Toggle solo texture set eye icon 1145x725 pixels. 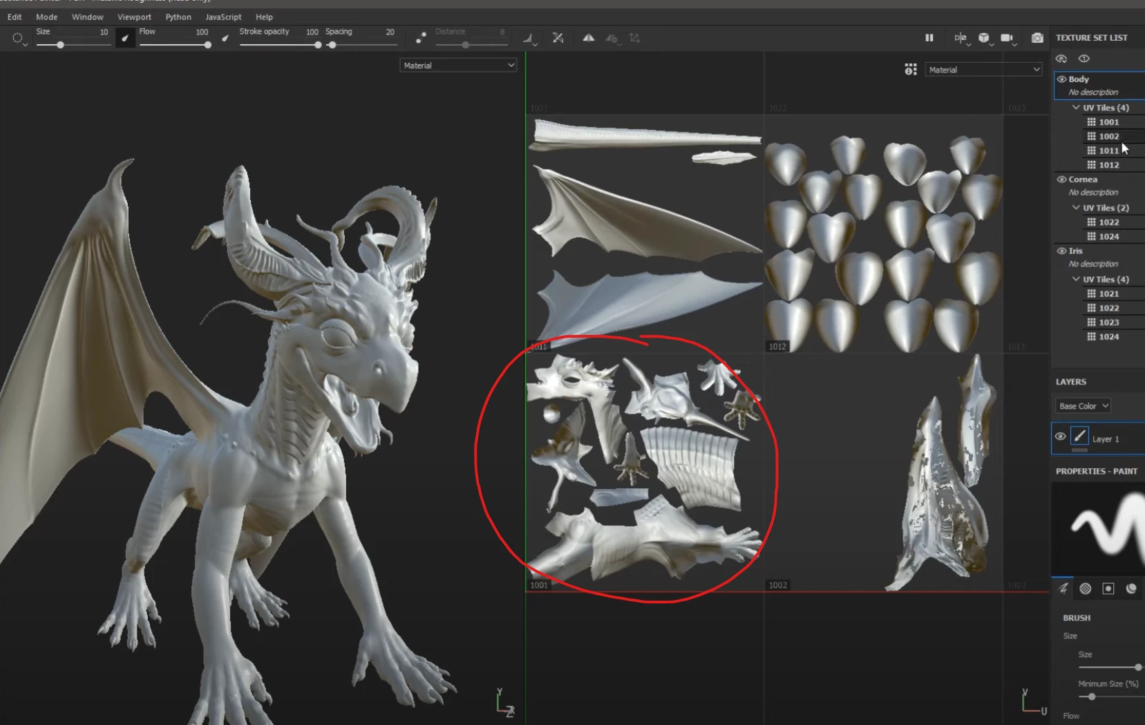pos(1084,59)
